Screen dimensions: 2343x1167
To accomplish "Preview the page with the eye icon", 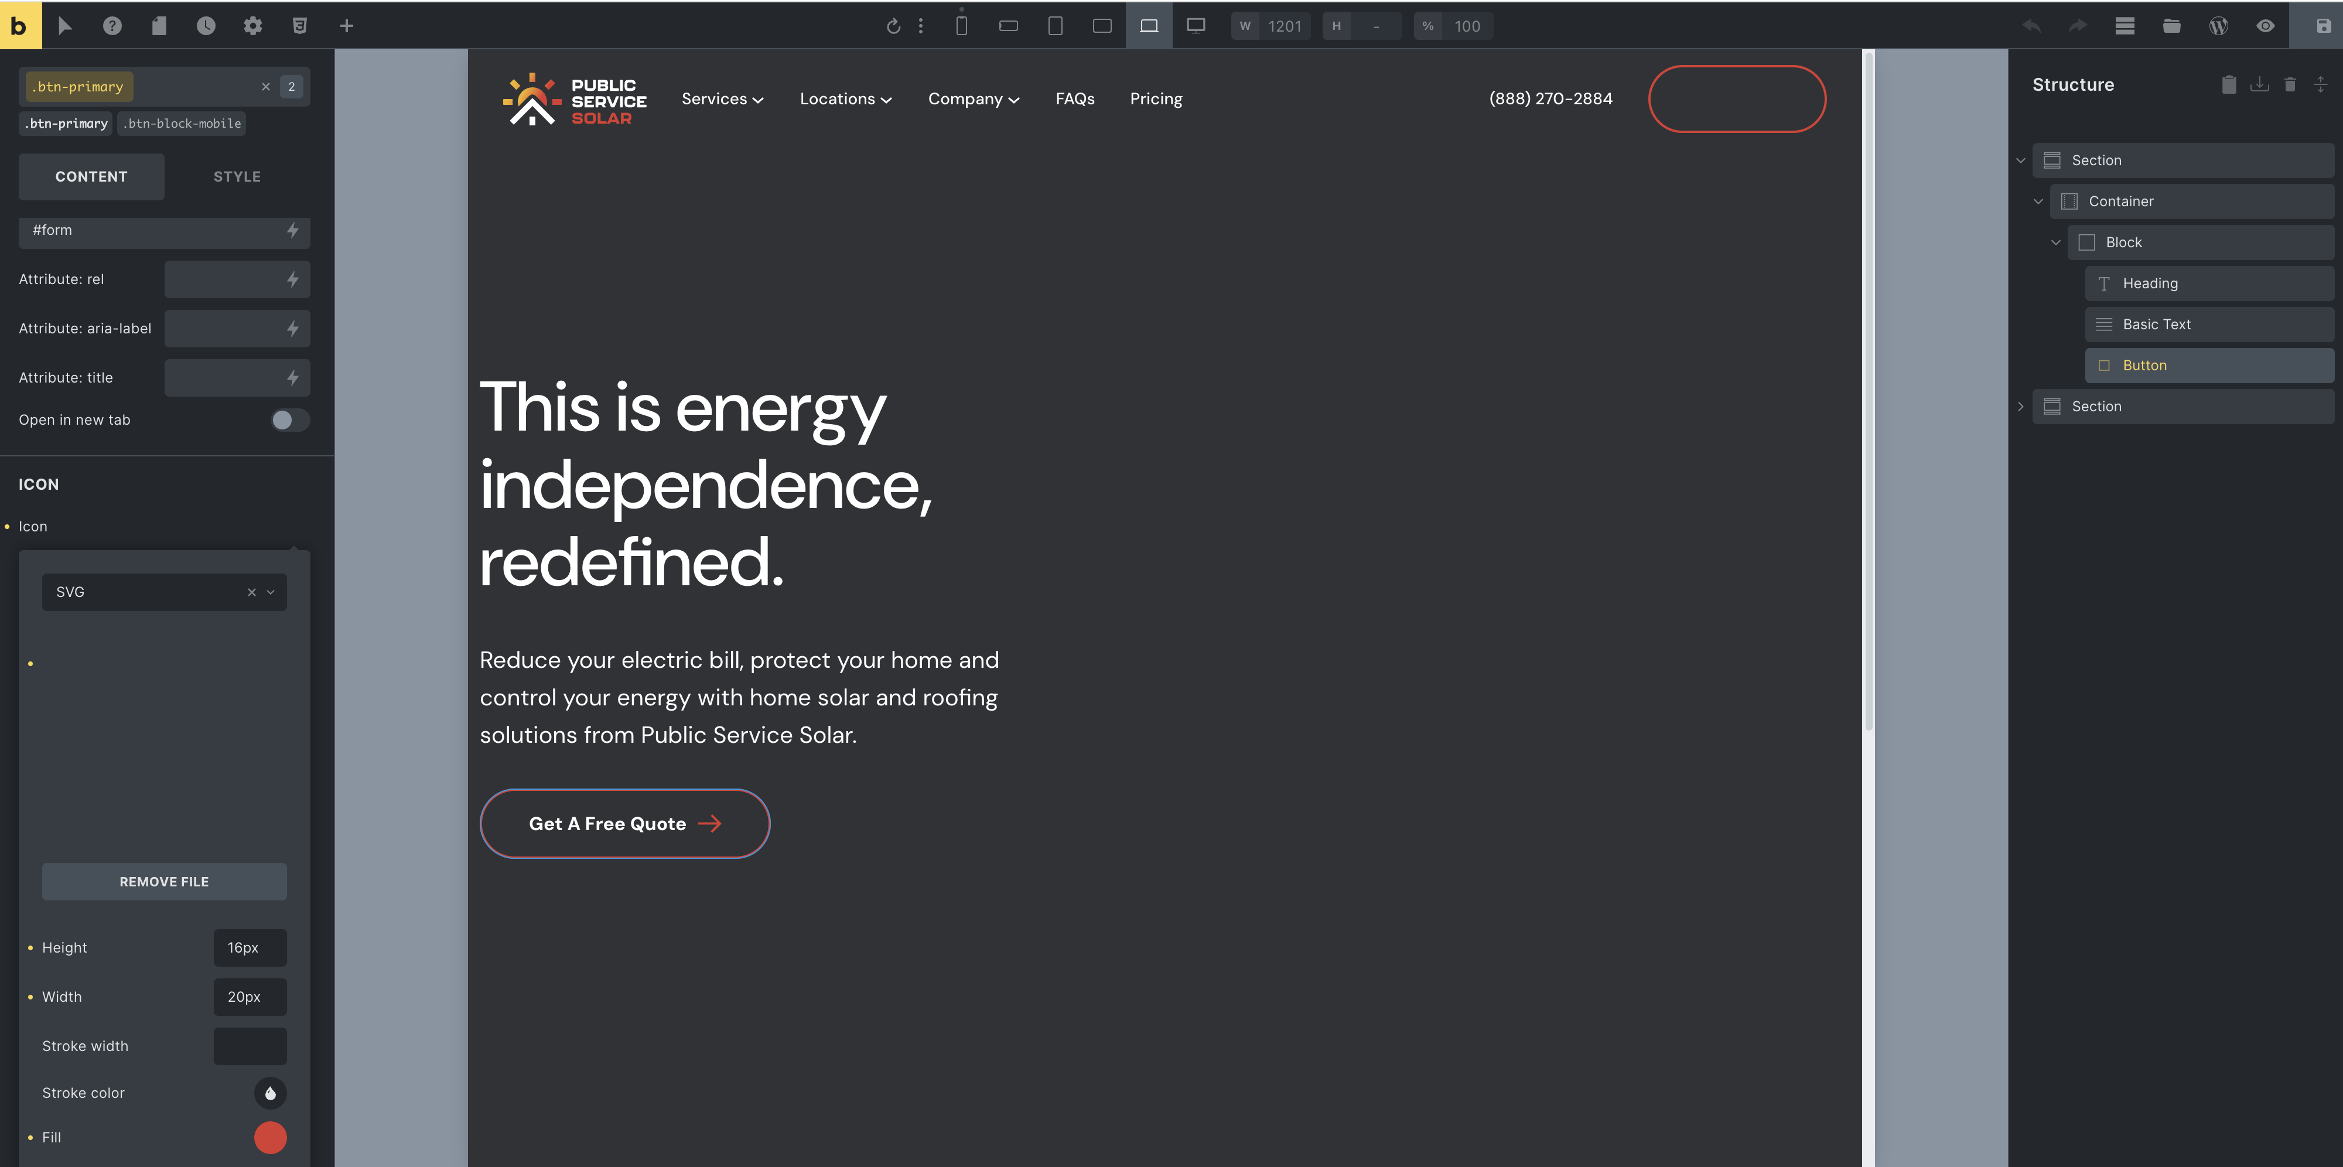I will (2266, 25).
